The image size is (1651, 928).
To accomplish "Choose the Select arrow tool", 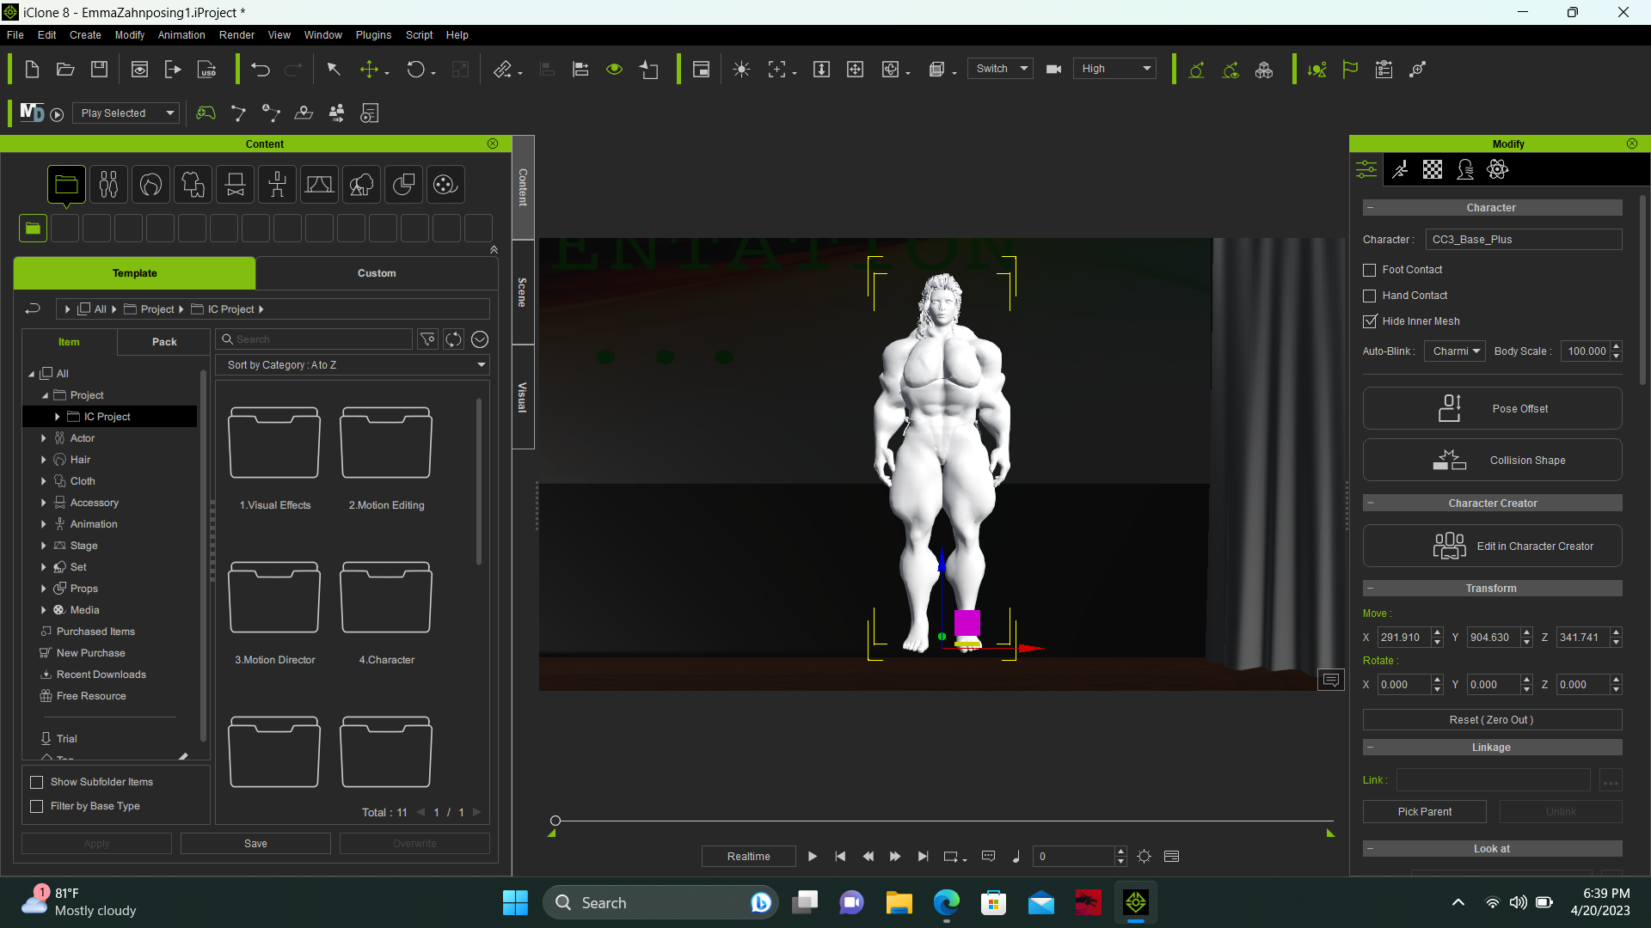I will pos(334,70).
